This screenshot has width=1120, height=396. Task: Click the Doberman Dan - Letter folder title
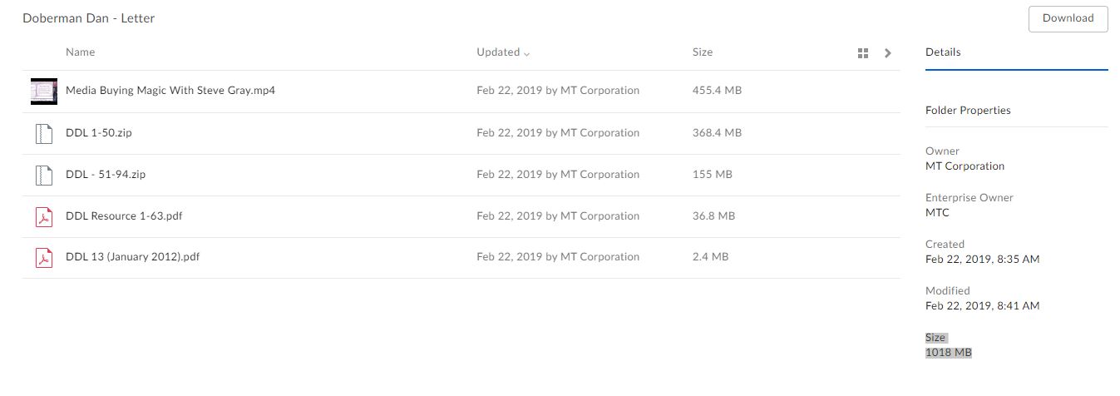coord(89,18)
